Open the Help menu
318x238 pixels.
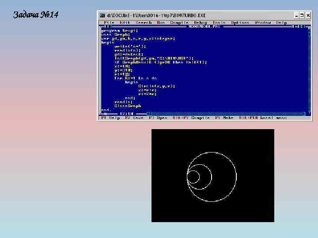pyautogui.click(x=281, y=22)
